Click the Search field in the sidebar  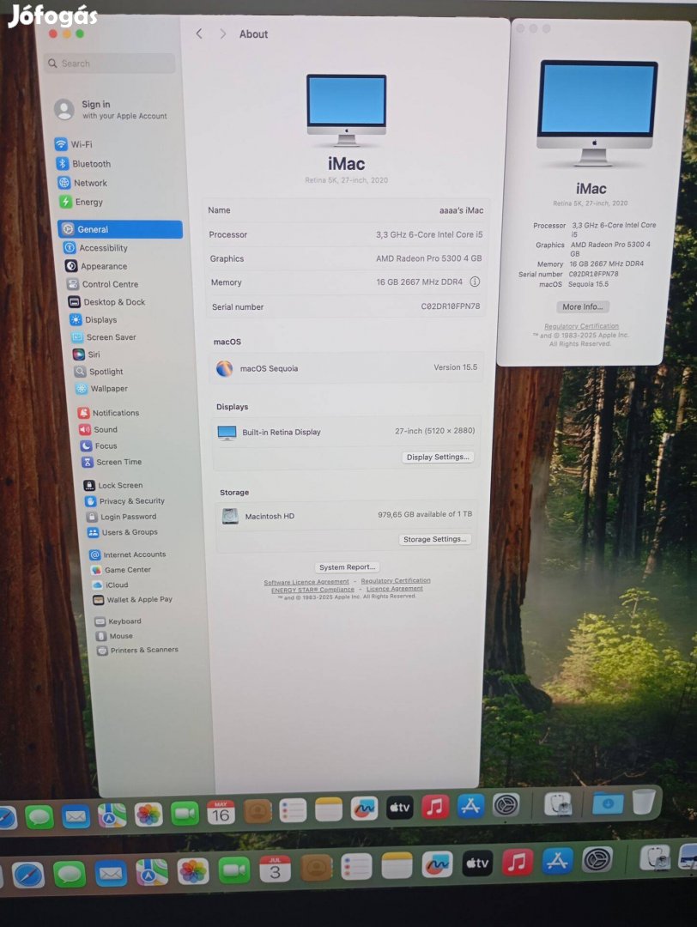tap(110, 64)
